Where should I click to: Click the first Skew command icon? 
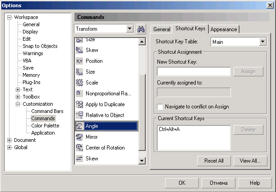[x=79, y=50]
